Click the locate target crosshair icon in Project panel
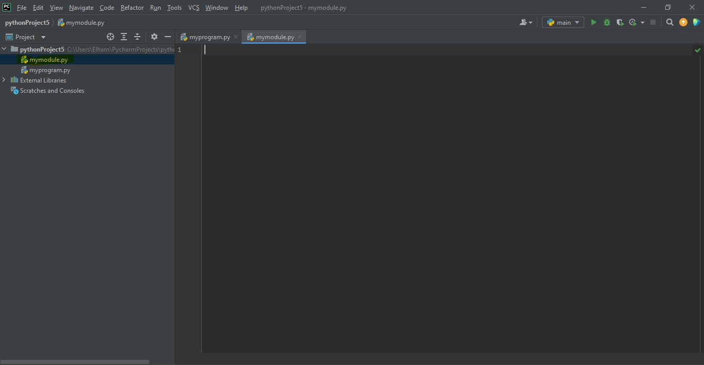Image resolution: width=704 pixels, height=365 pixels. pos(110,37)
